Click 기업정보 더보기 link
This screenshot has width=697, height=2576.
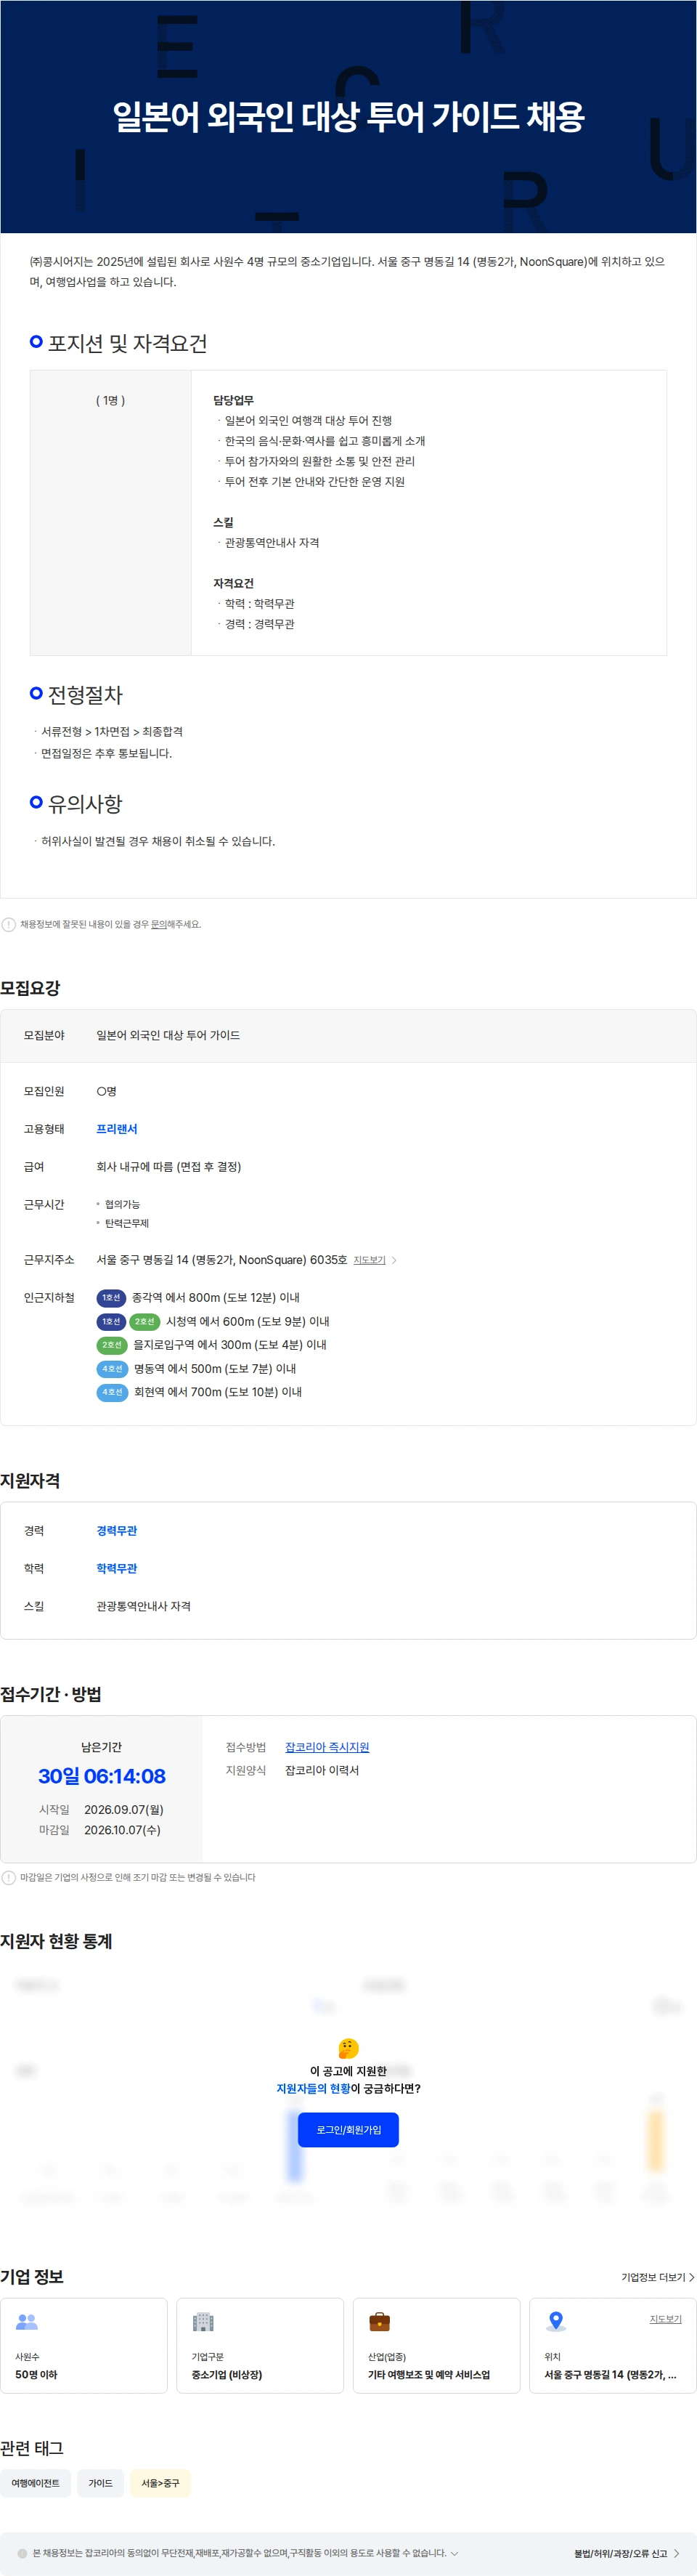pos(653,2277)
